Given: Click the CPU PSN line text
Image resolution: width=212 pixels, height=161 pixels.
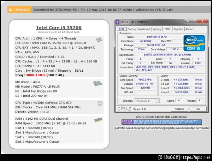Looking at the screenshot, I should tap(51, 43).
